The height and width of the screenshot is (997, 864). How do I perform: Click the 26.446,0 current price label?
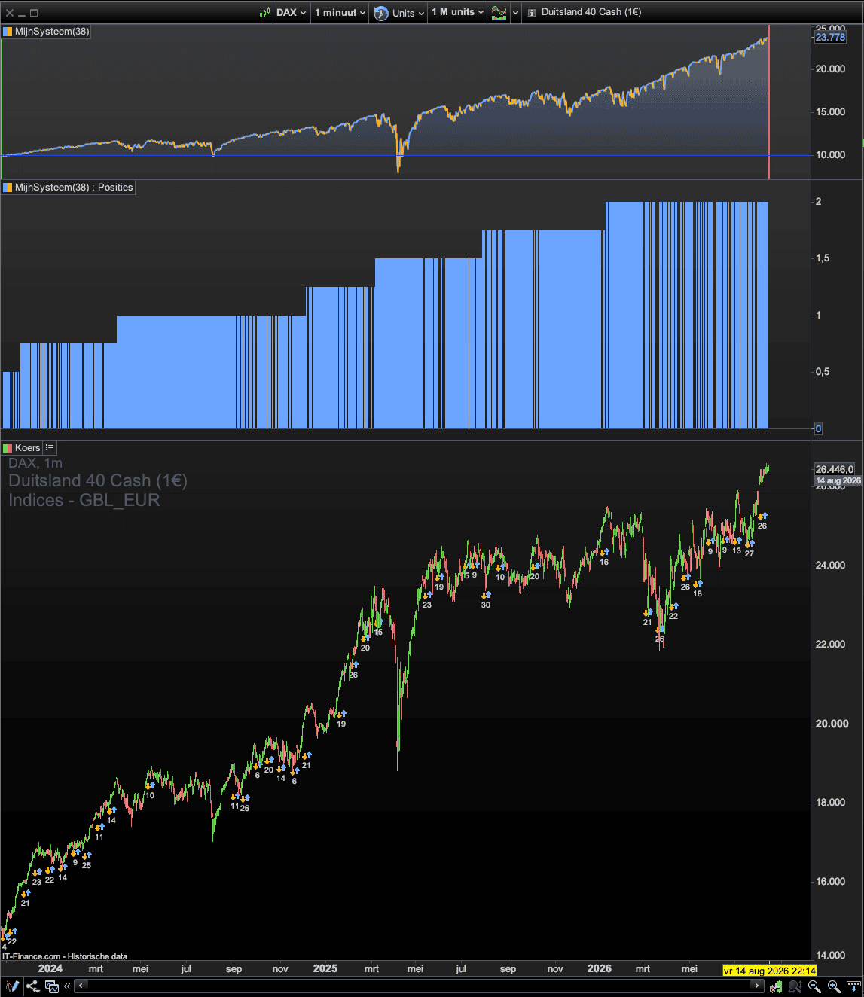(835, 469)
